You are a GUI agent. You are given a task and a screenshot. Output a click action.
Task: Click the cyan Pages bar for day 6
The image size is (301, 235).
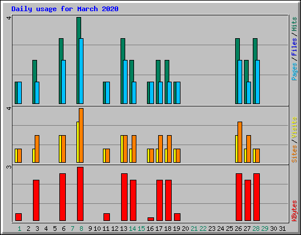click(63, 82)
